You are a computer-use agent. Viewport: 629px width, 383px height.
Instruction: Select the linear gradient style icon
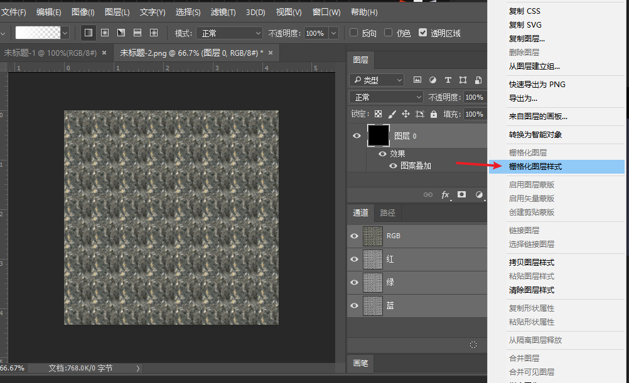[x=89, y=33]
